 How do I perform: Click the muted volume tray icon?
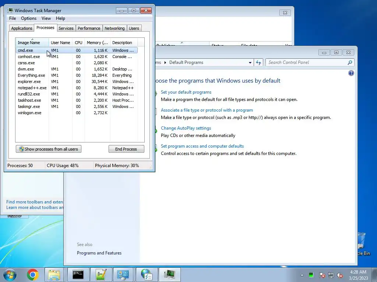tap(340, 275)
